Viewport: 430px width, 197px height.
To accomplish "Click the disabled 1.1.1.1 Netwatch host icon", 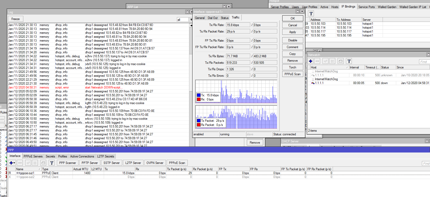I will 313,75.
